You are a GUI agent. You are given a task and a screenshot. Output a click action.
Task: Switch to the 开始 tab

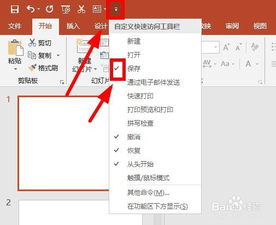pos(45,26)
